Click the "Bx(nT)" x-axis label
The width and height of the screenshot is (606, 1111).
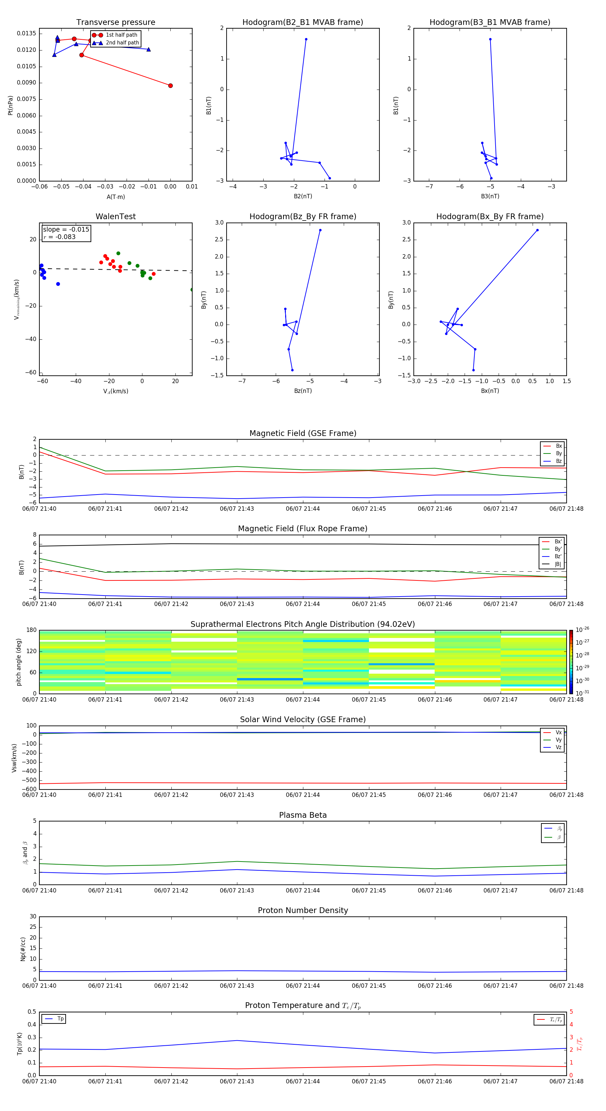click(x=490, y=391)
